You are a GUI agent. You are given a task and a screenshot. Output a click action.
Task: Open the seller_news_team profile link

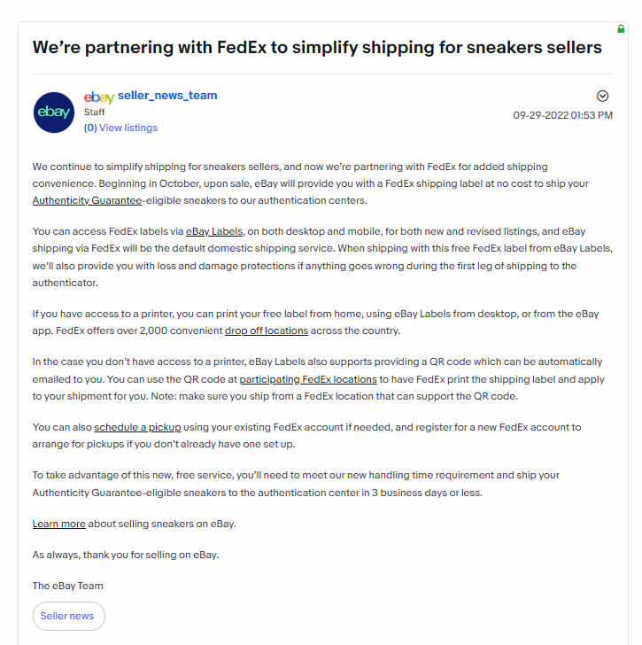167,96
